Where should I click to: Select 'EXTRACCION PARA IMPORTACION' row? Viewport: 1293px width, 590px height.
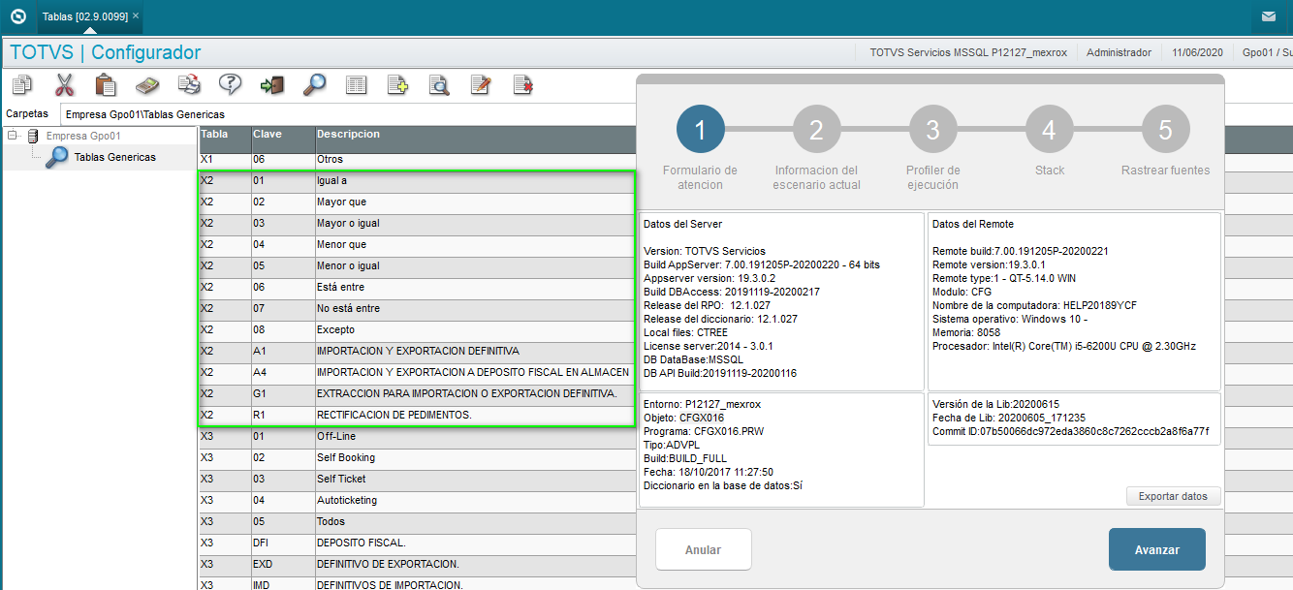[417, 393]
